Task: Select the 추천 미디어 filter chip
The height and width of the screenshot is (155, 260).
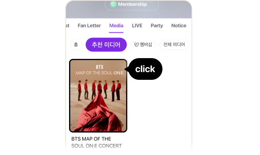Action: (x=106, y=45)
